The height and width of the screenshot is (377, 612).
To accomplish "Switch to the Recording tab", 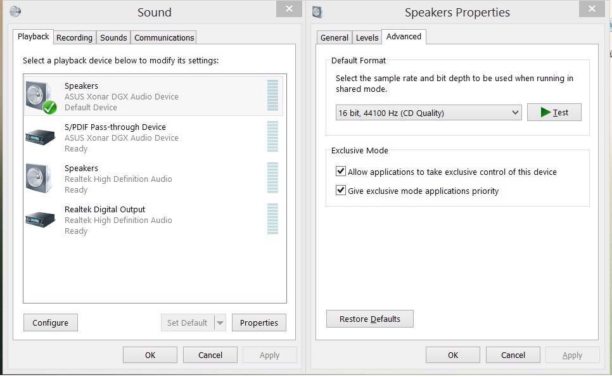I will [74, 37].
